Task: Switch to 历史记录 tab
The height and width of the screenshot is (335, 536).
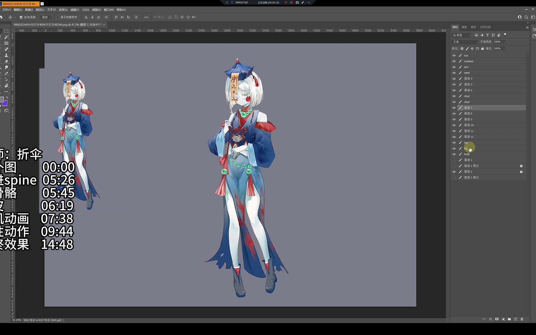Action: [x=485, y=27]
